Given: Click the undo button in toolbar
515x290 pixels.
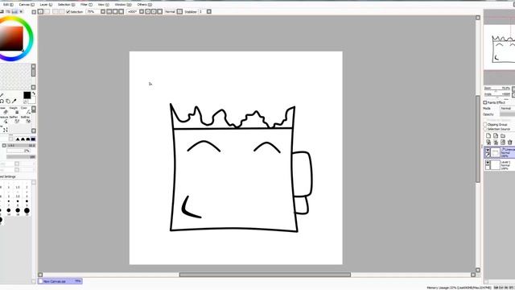Looking at the screenshot, I should (x=40, y=11).
